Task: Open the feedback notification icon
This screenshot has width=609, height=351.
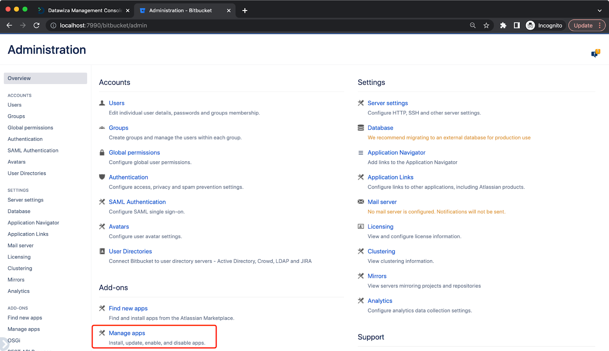Action: coord(595,54)
